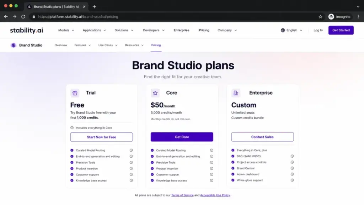Click the '$50/month' price text

point(163,105)
